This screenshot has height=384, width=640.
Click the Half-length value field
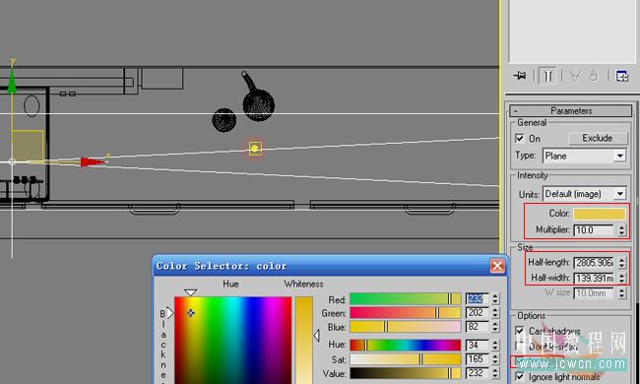594,262
